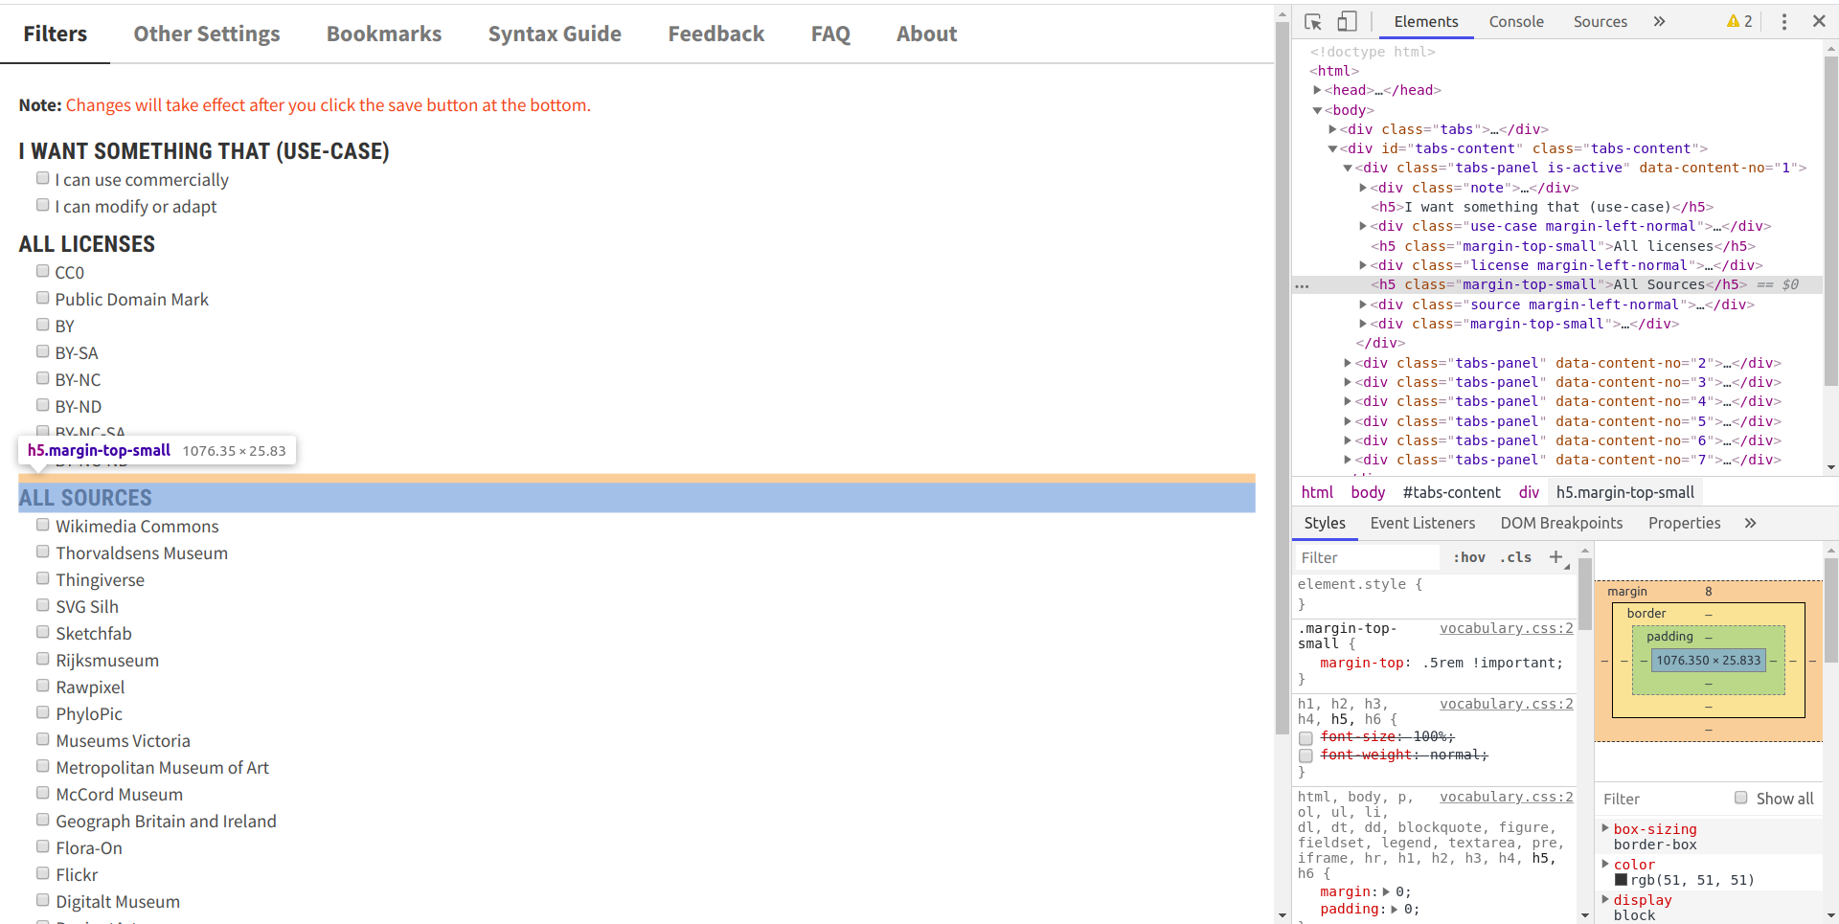Image resolution: width=1839 pixels, height=924 pixels.
Task: Click inside the Styles filter field
Action: click(1367, 557)
